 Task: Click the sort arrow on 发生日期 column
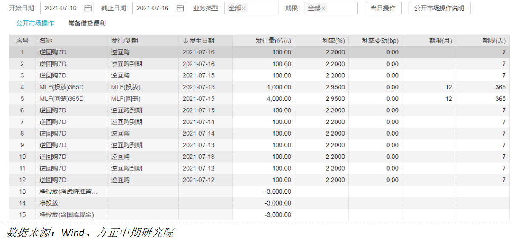pos(185,41)
